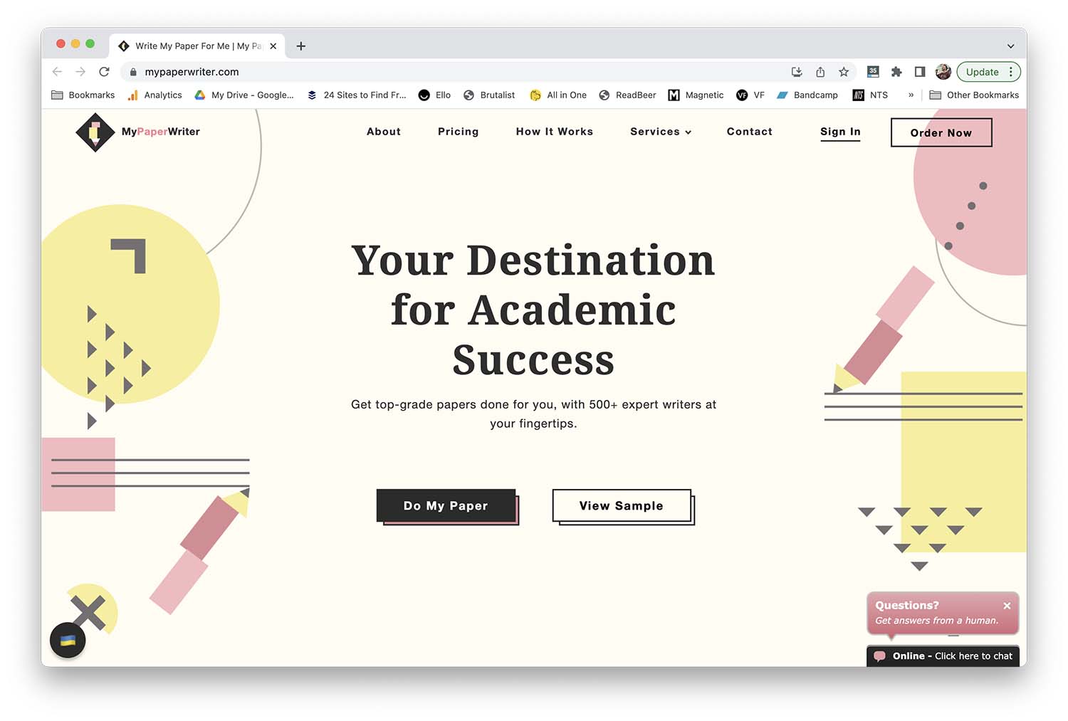Bookmark this page with the star icon
1068x721 pixels.
tap(844, 72)
